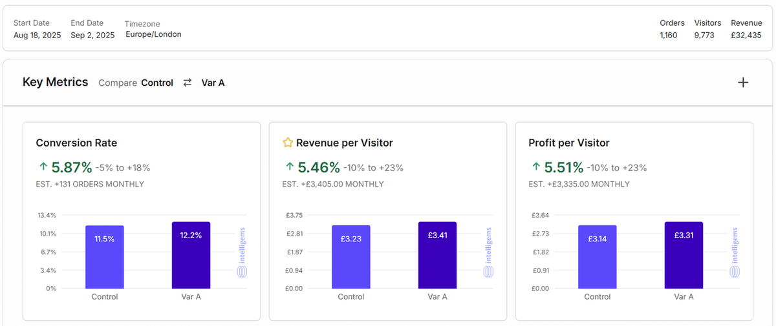Click the £3.14 Control bar in Profit chart
This screenshot has width=776, height=326.
pos(597,258)
